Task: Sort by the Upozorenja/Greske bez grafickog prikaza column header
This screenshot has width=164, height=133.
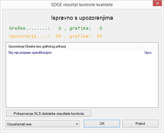Action: click(x=72, y=46)
